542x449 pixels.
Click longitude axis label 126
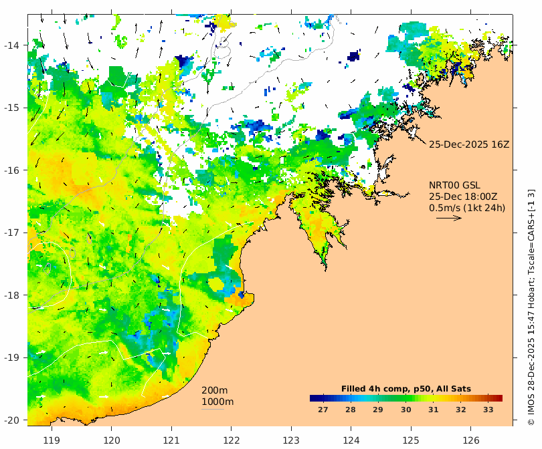click(471, 440)
